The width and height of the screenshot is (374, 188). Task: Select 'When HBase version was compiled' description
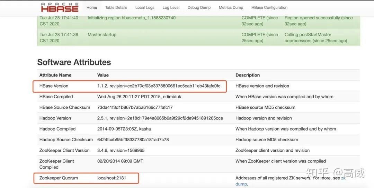[x=284, y=97]
